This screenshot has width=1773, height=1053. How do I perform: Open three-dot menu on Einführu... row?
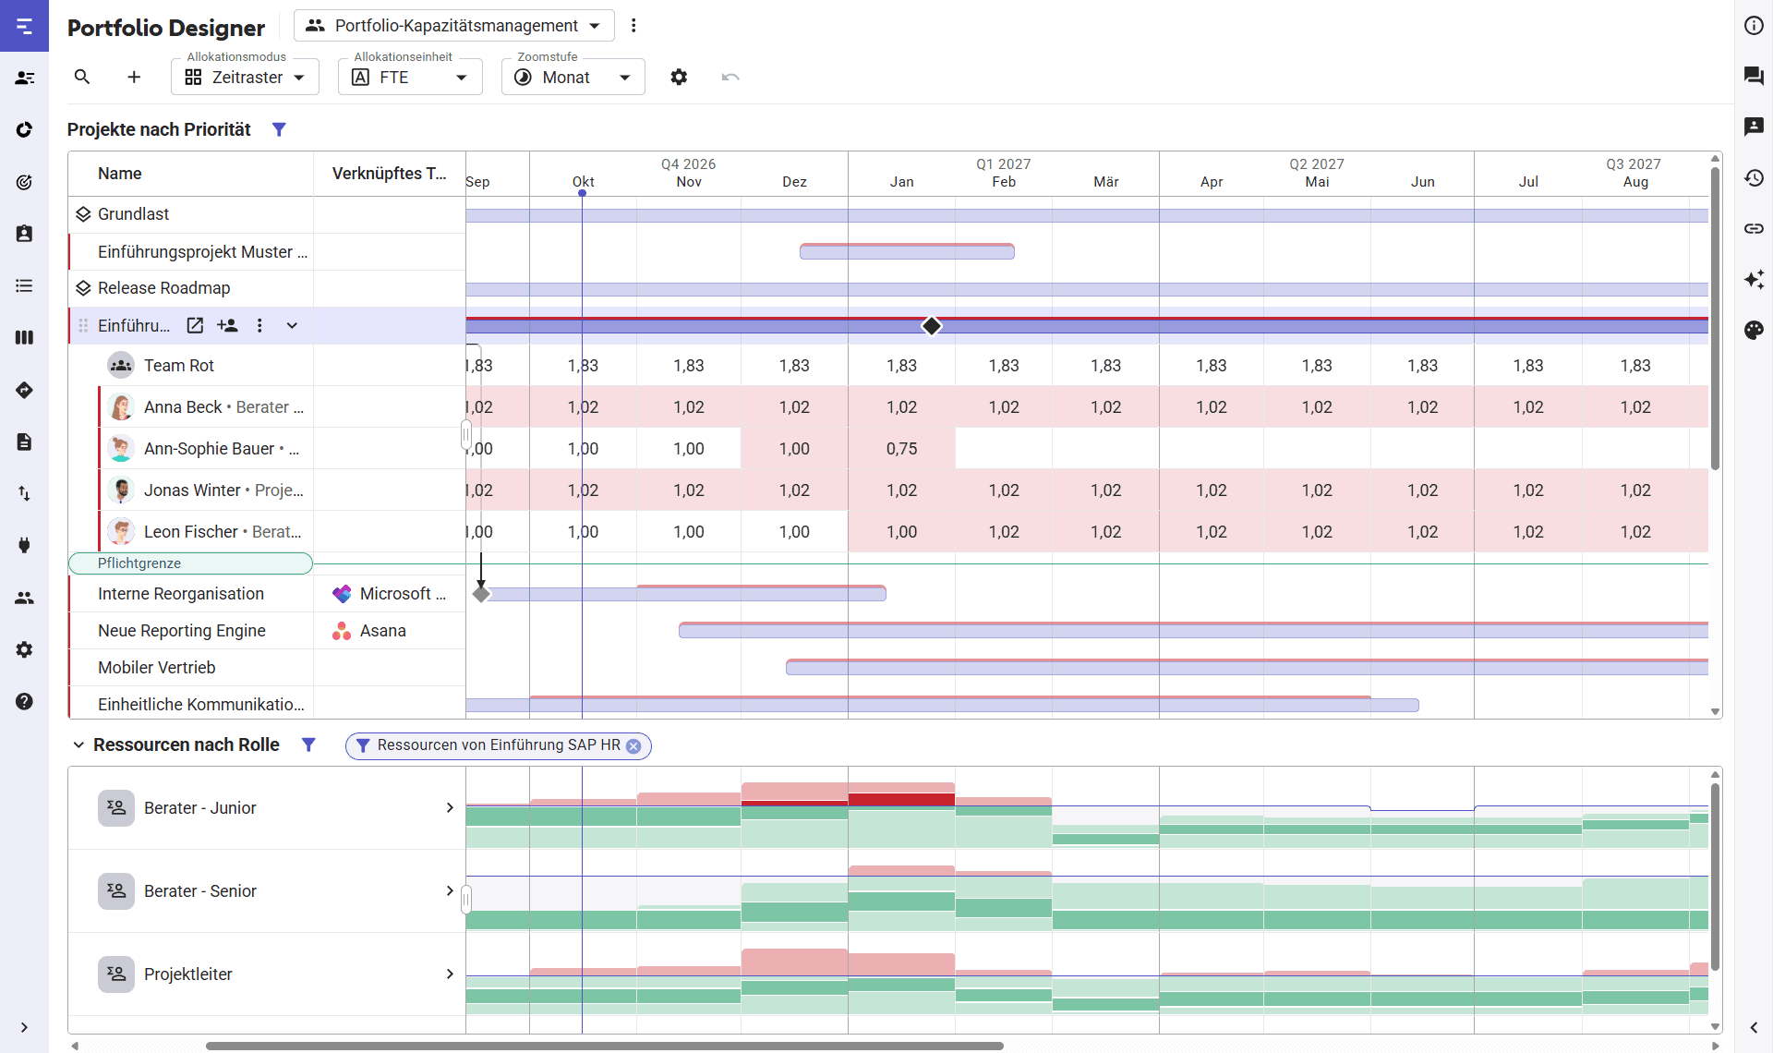click(x=259, y=325)
